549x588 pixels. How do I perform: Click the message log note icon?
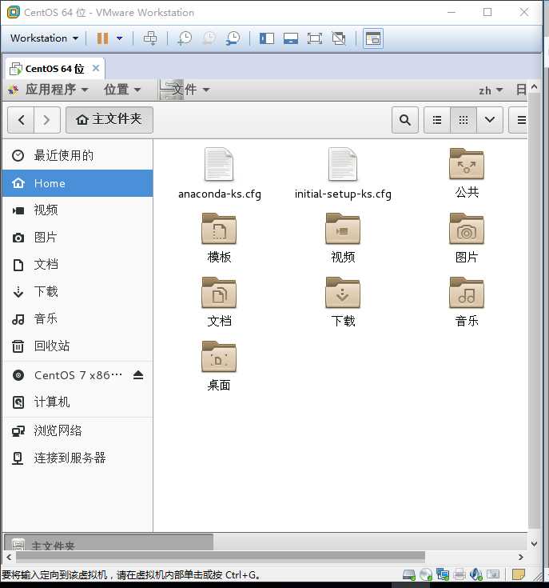point(519,574)
